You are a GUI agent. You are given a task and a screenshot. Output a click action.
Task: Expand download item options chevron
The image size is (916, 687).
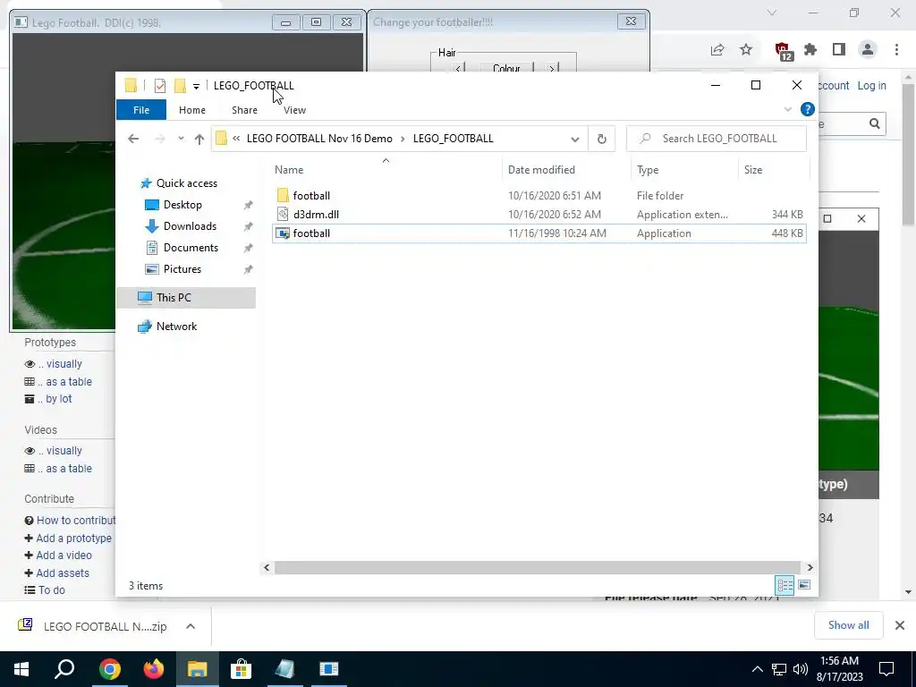pyautogui.click(x=191, y=626)
